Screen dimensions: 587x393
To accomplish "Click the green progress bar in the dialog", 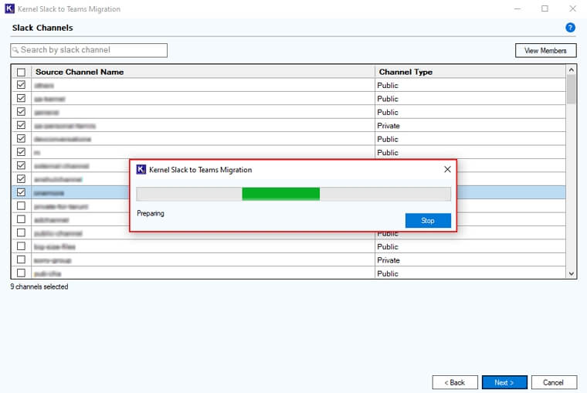I will coord(281,194).
